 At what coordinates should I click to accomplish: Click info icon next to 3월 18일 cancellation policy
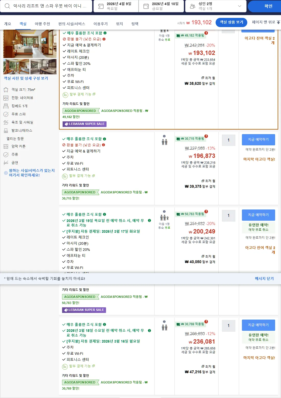(x=149, y=331)
